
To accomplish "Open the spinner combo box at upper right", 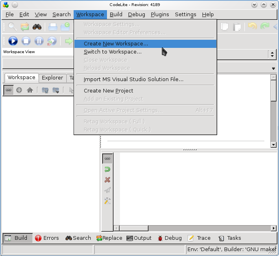I will tap(272, 54).
